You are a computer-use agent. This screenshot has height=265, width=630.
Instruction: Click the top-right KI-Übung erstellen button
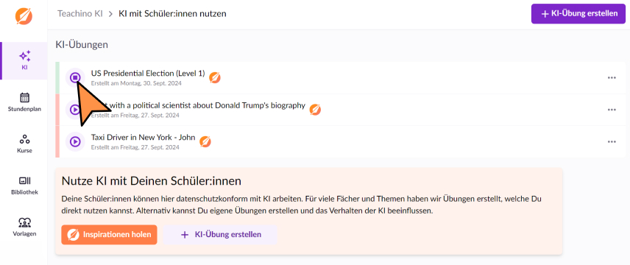(578, 14)
